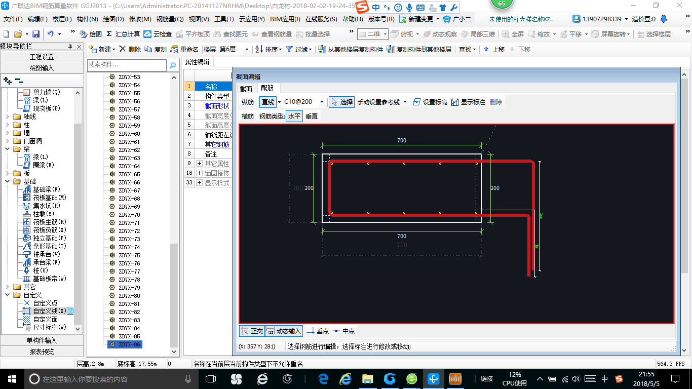This screenshot has width=692, height=389.
Task: Click 重命名 rename component
Action: click(184, 49)
